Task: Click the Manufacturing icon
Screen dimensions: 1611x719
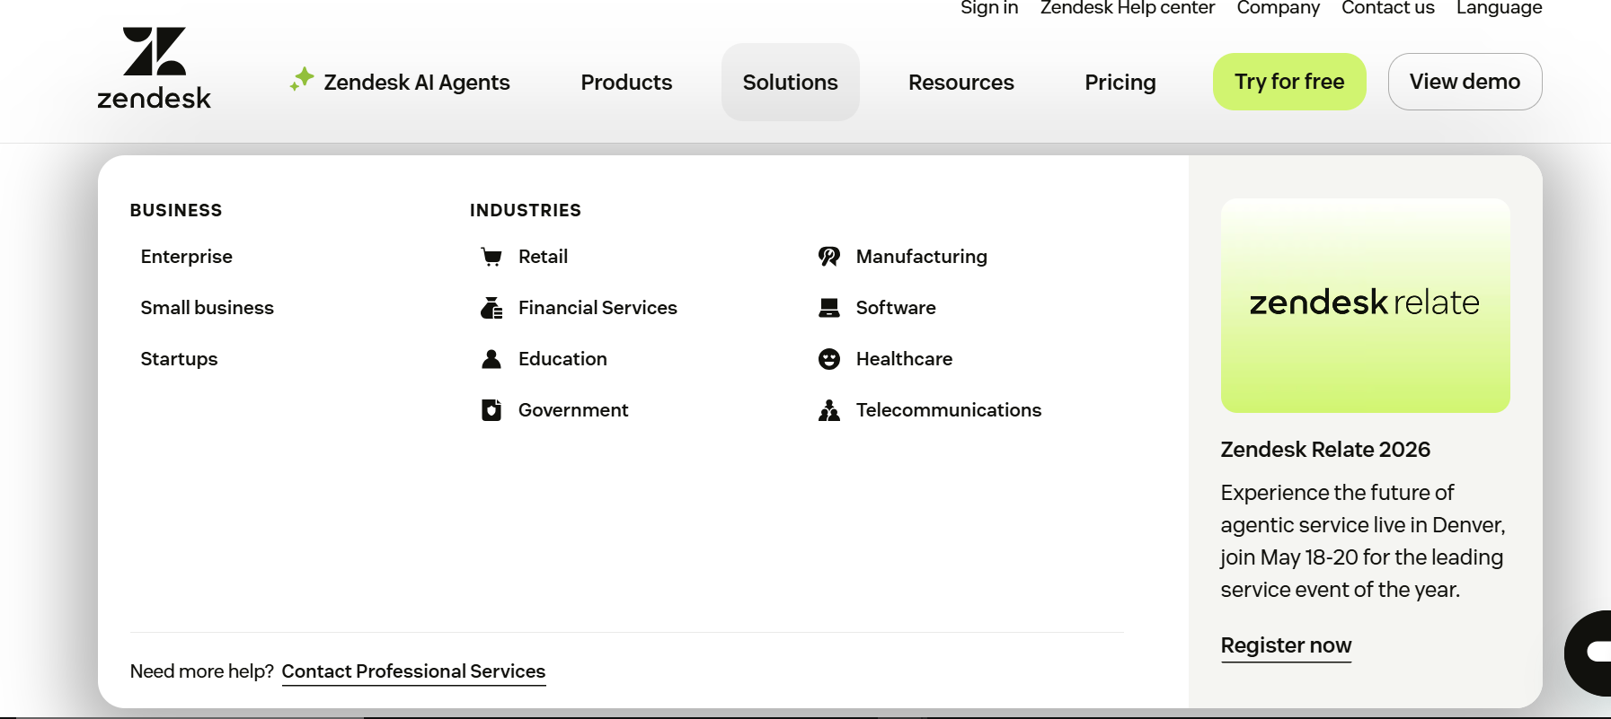Action: [829, 257]
